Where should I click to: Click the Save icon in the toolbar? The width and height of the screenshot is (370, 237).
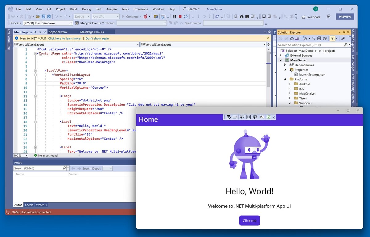(x=43, y=17)
